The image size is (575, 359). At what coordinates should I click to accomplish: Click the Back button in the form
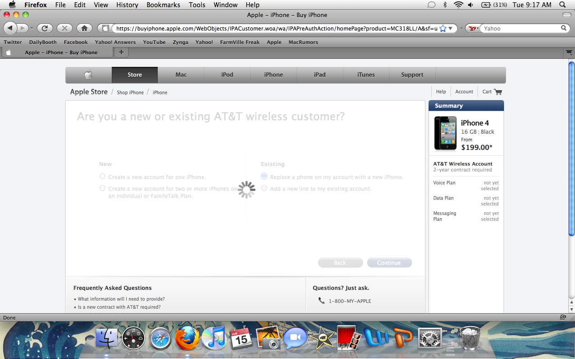[340, 263]
